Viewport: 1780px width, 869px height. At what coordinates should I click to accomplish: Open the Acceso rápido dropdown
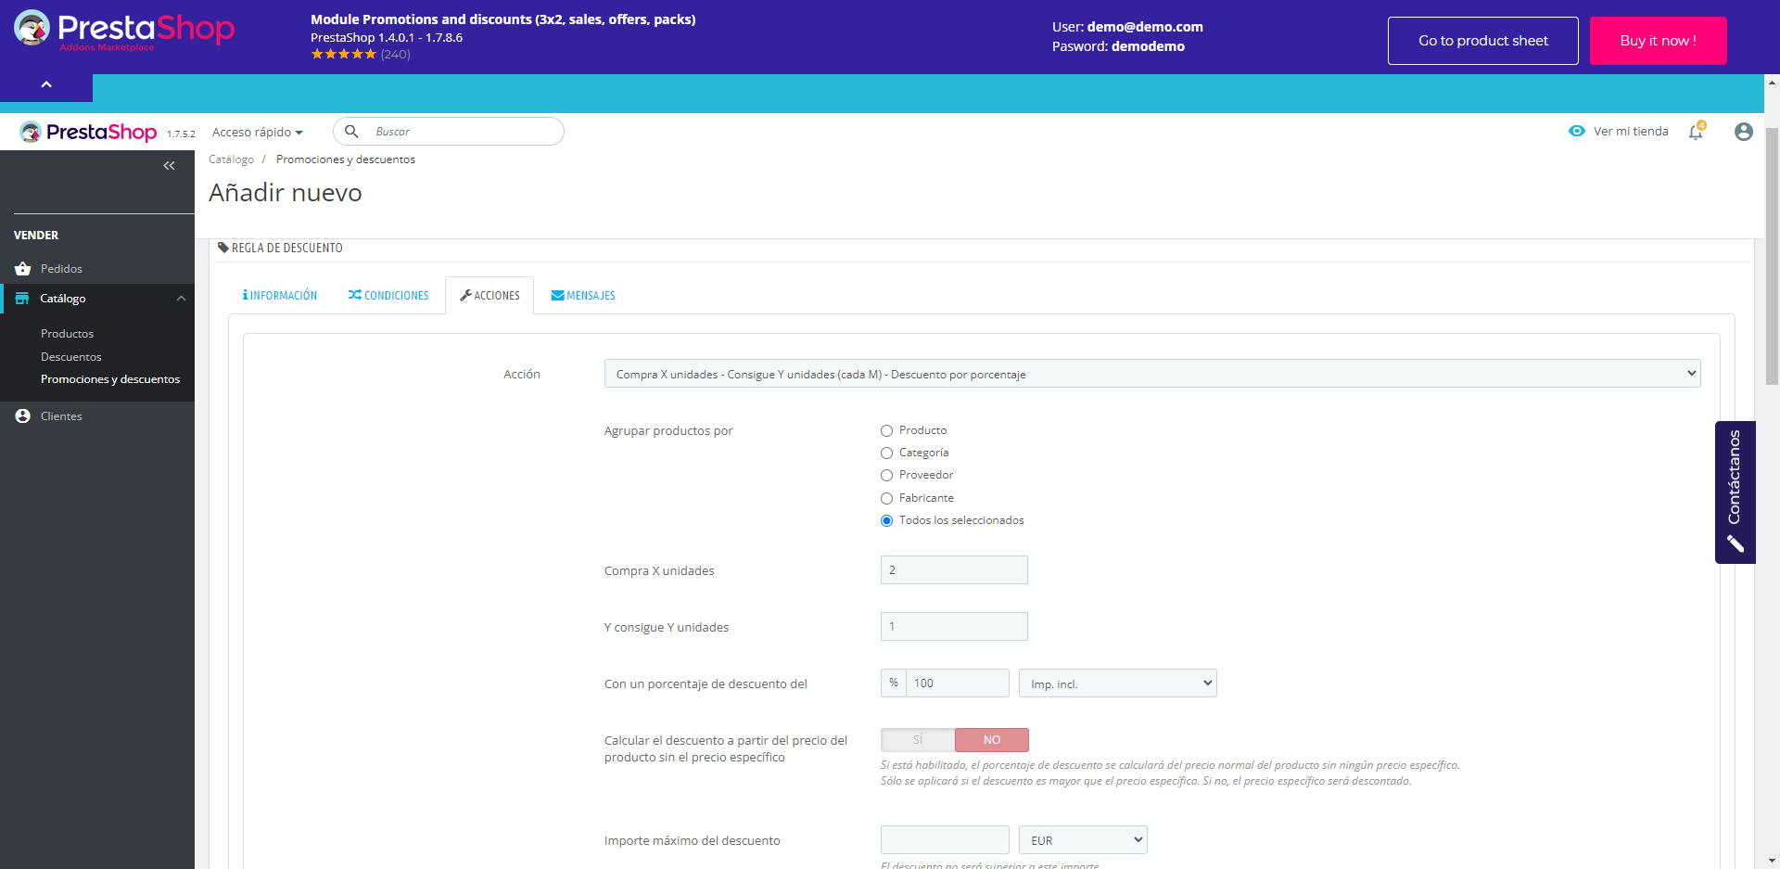257,132
